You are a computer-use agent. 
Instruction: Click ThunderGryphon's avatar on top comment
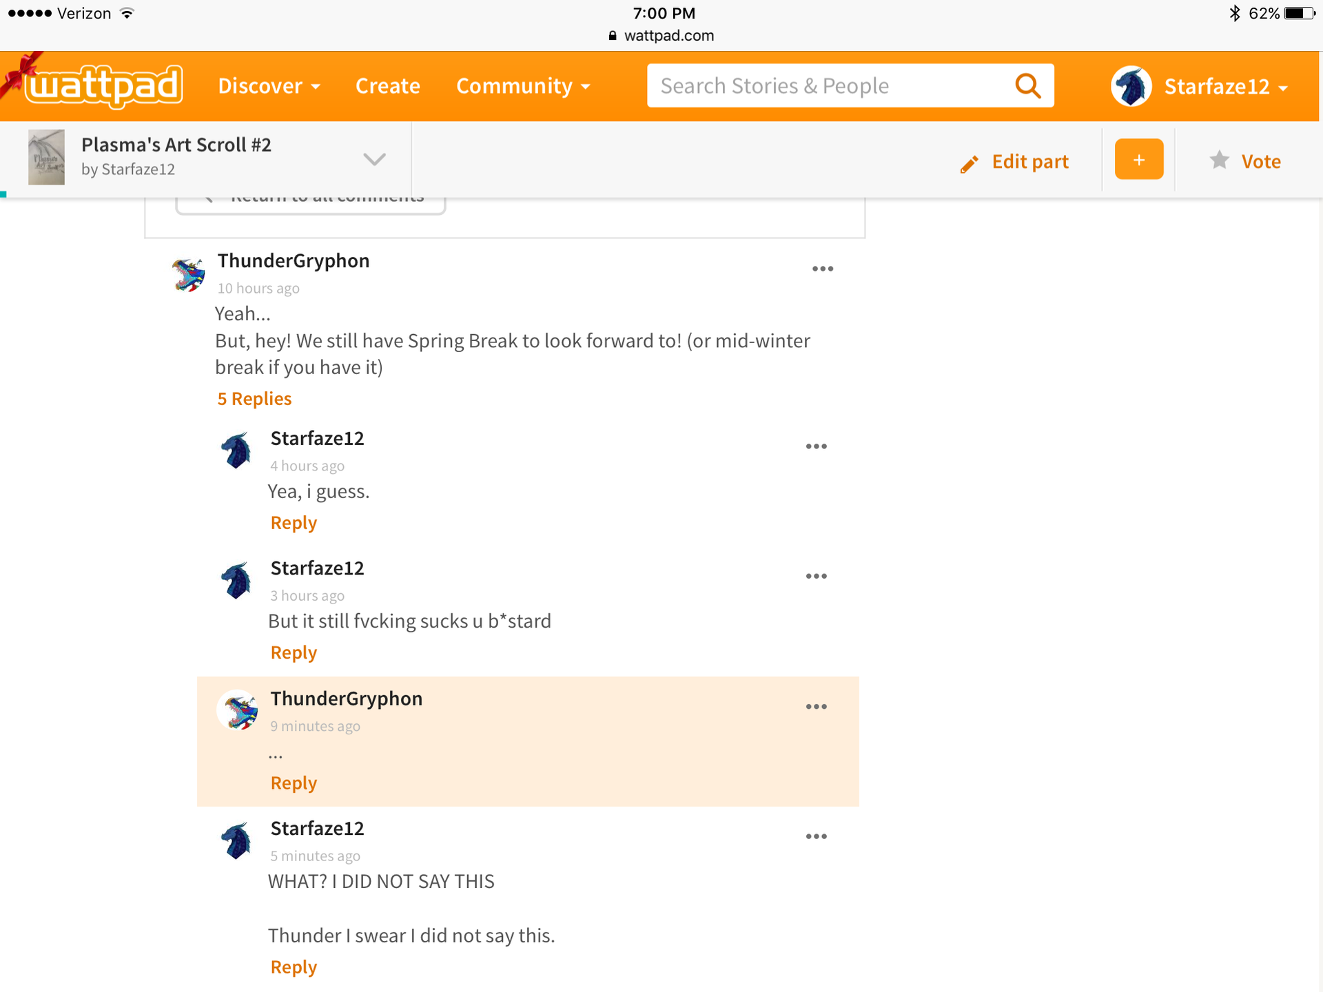188,274
